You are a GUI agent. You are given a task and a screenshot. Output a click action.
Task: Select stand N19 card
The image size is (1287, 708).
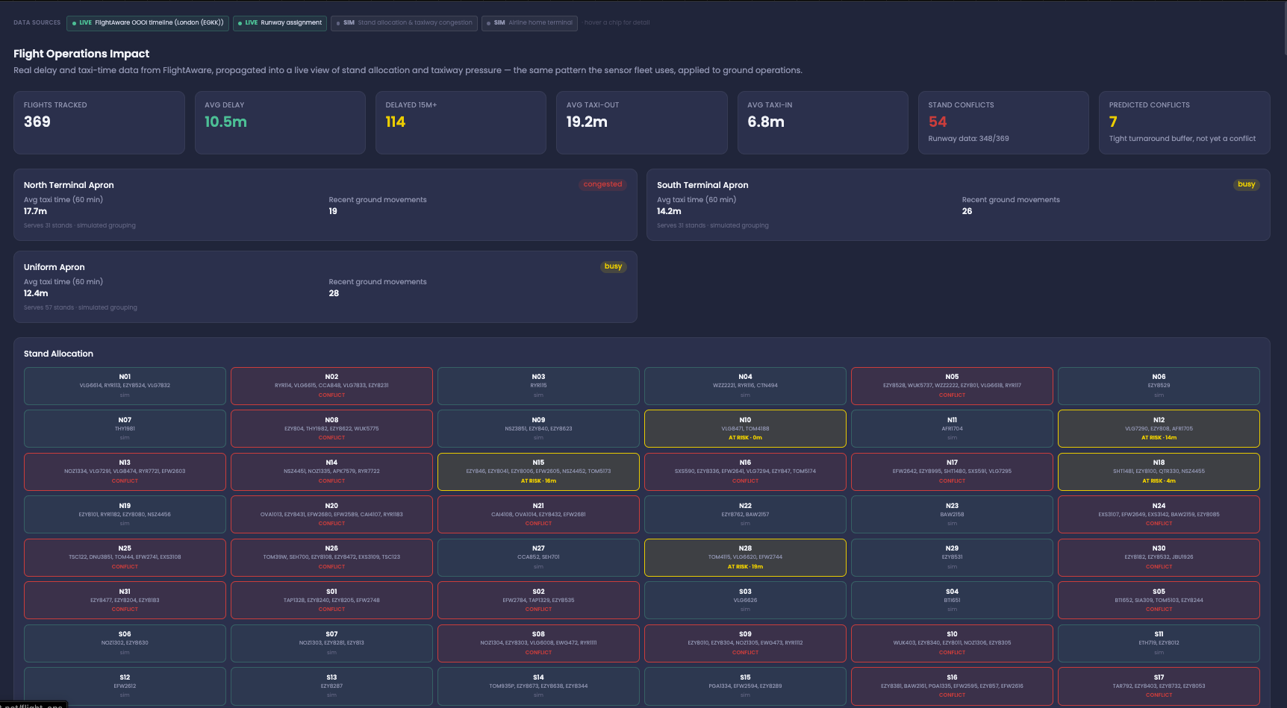coord(125,515)
